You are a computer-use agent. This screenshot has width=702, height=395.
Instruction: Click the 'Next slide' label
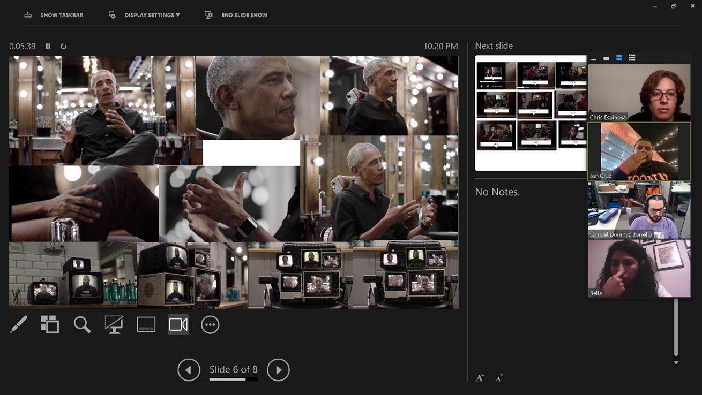click(494, 46)
